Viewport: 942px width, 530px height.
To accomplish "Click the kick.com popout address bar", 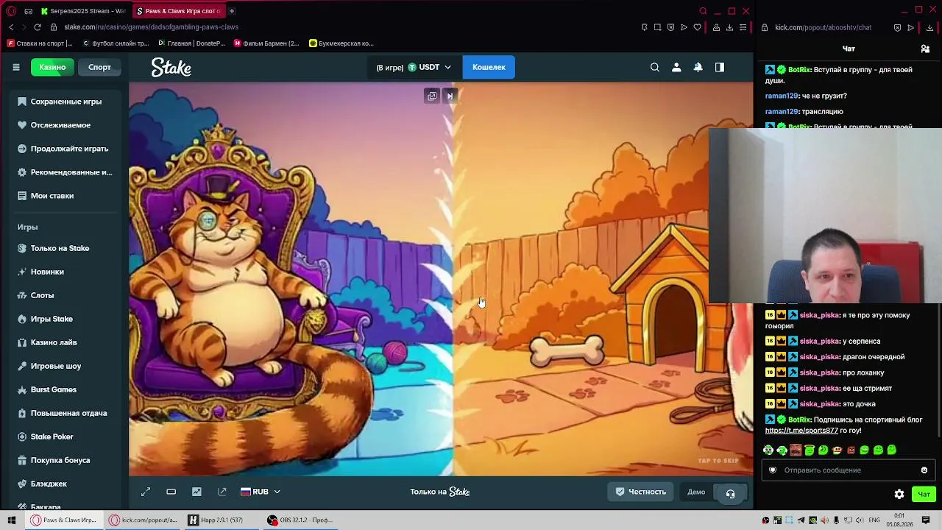I will [823, 27].
